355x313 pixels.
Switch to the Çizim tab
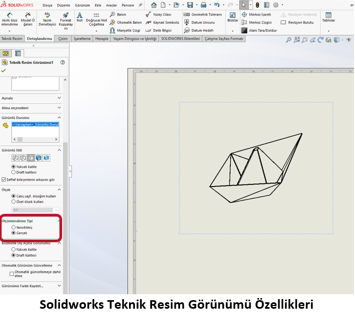[x=63, y=39]
